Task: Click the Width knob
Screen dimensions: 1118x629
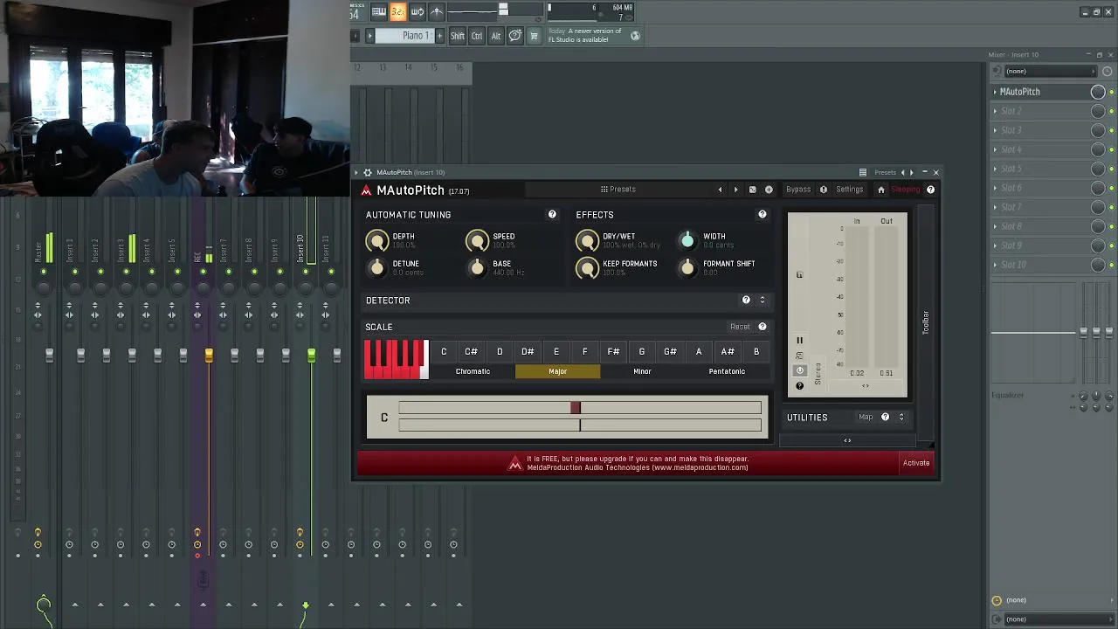Action: click(x=687, y=241)
